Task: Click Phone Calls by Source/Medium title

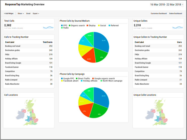Action: (x=75, y=21)
